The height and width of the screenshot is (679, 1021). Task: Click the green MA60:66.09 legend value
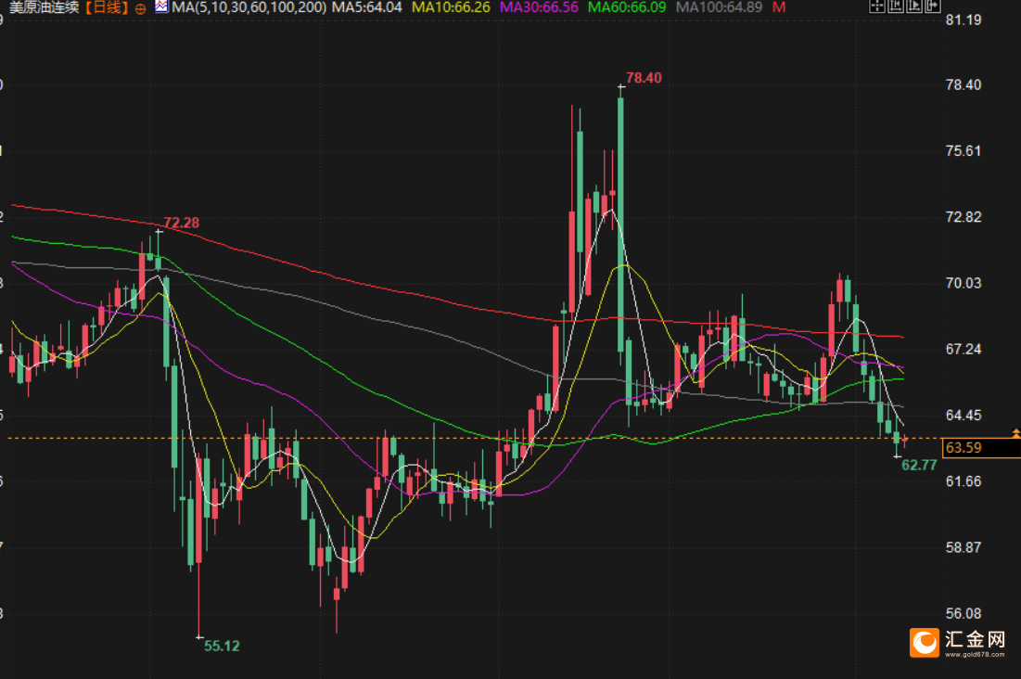pyautogui.click(x=627, y=7)
